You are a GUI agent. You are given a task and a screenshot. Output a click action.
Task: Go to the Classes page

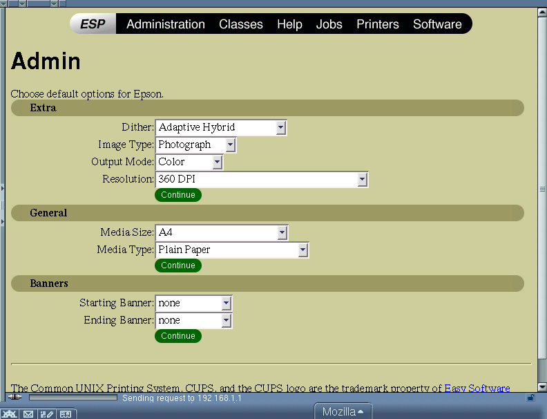(241, 24)
